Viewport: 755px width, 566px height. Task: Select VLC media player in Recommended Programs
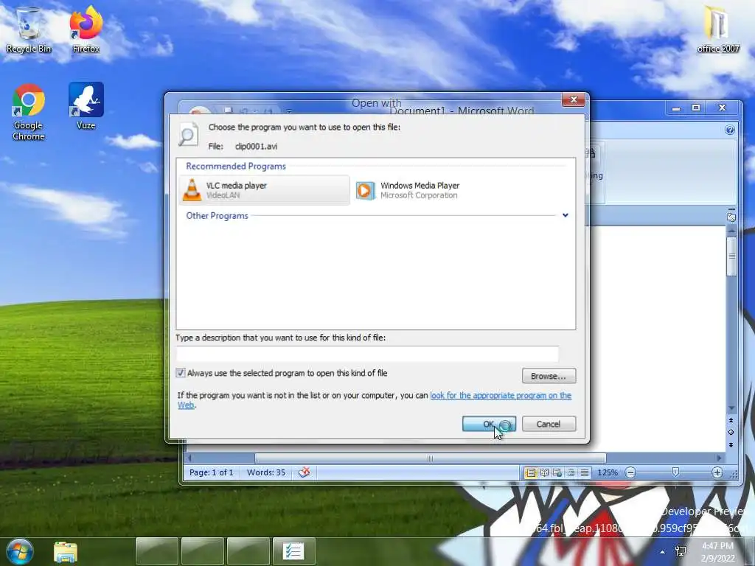265,190
